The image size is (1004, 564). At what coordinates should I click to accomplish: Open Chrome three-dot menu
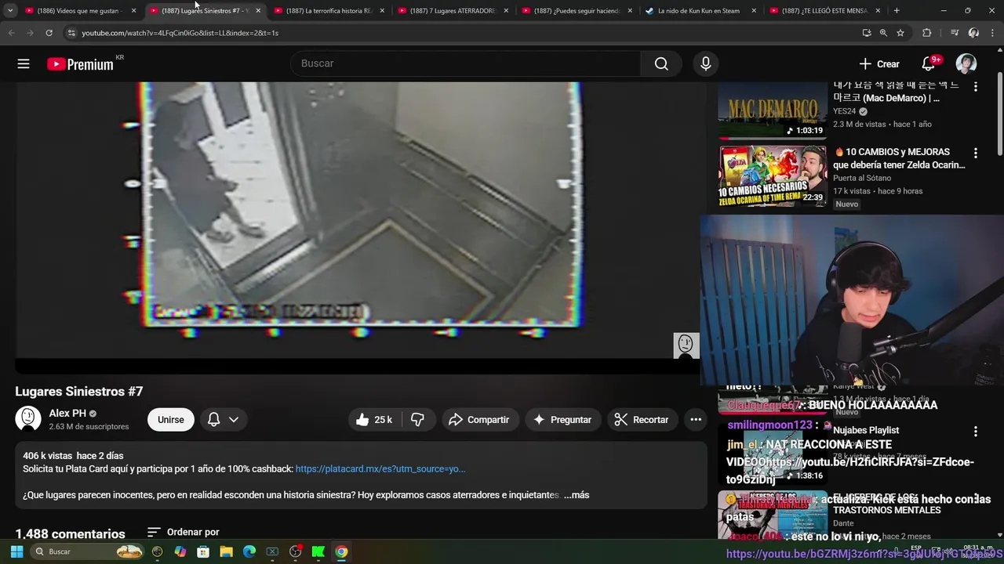992,33
